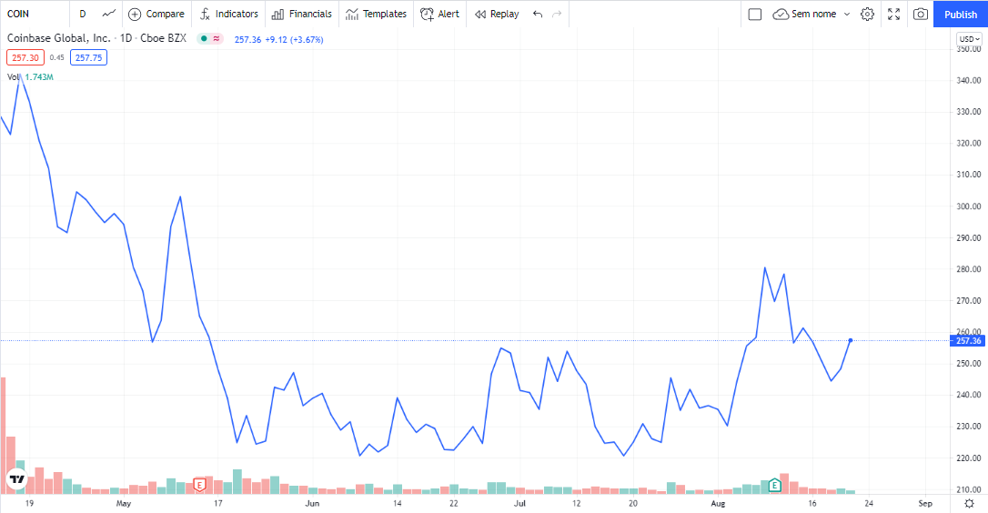Select the Vol 1.743M volume legend
This screenshot has width=988, height=513.
[x=30, y=77]
